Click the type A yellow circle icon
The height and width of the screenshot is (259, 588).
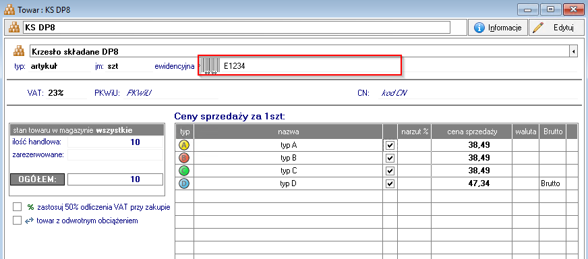tap(185, 145)
